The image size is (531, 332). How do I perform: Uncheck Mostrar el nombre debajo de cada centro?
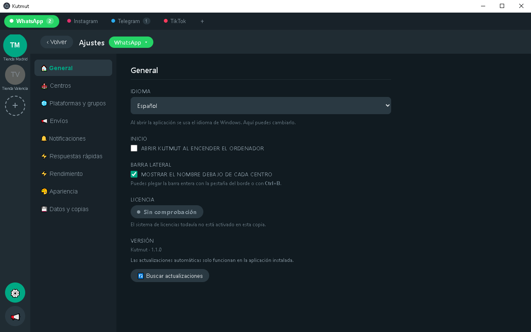point(134,174)
